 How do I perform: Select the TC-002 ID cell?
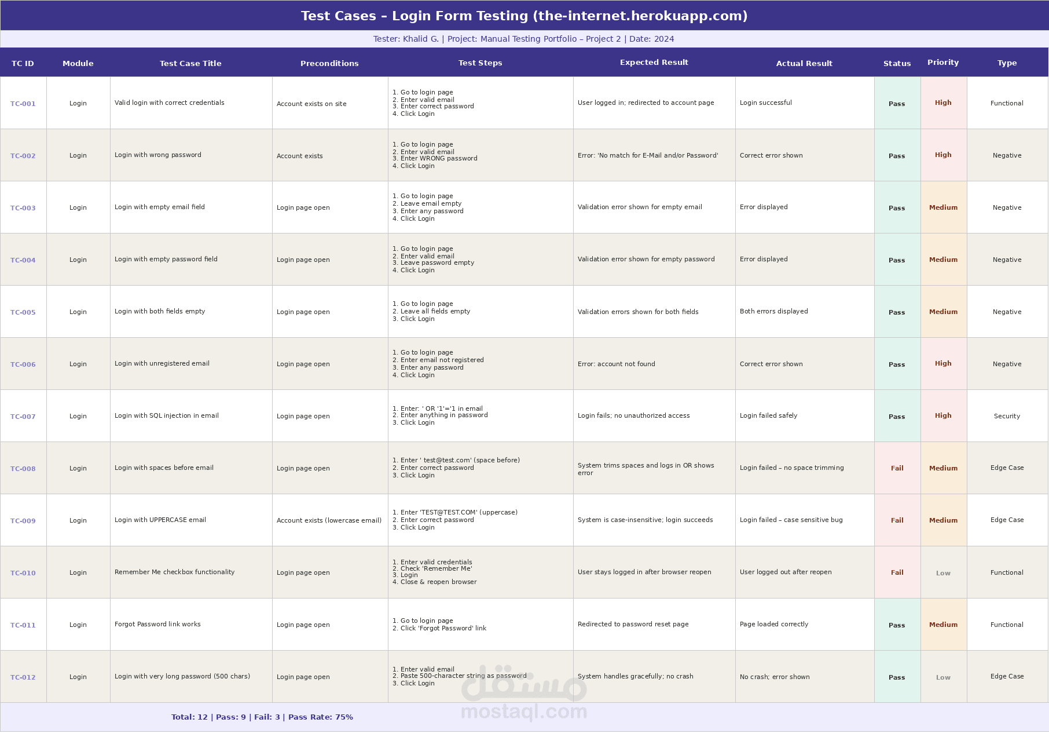[23, 155]
